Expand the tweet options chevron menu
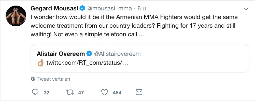This screenshot has height=101, width=255. 246,9
